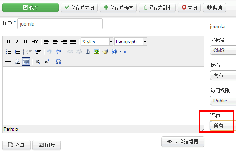Screen dimensions: 236x152
Task: Insert special character with Omega icon
Action: [58, 61]
